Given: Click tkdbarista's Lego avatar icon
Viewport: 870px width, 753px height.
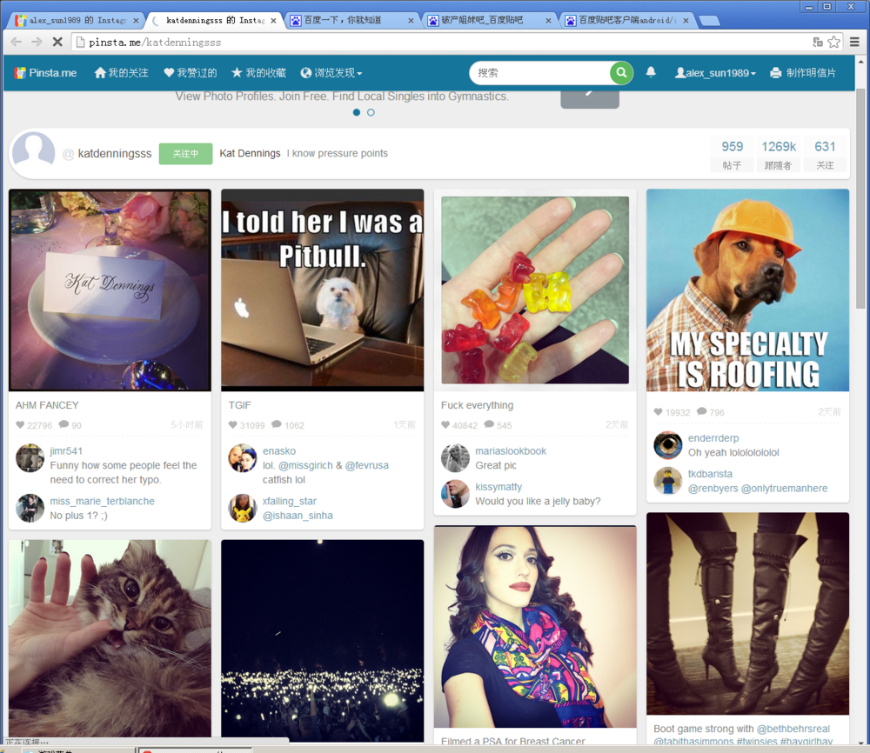Looking at the screenshot, I should 667,481.
